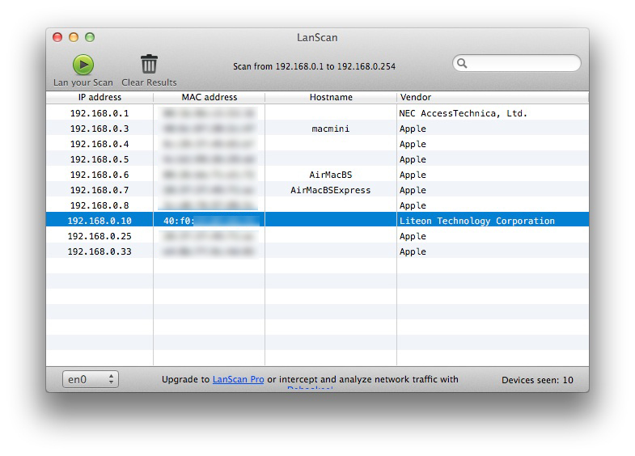Click magnifier icon in search field
Viewport: 635px width, 456px height.
tap(462, 63)
